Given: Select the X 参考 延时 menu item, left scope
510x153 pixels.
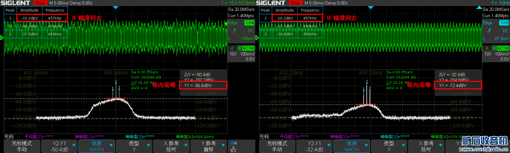Looking at the screenshot, I should tap(171, 146).
